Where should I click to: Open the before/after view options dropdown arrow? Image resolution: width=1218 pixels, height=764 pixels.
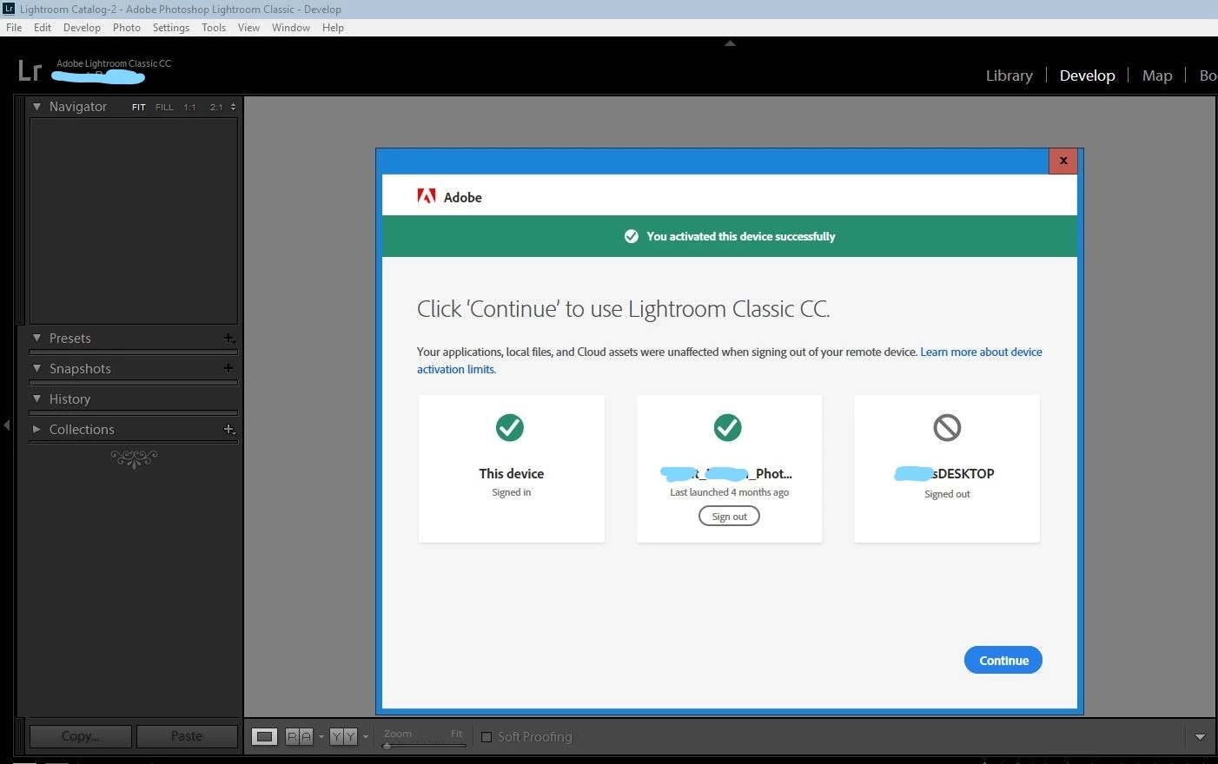[x=365, y=737]
